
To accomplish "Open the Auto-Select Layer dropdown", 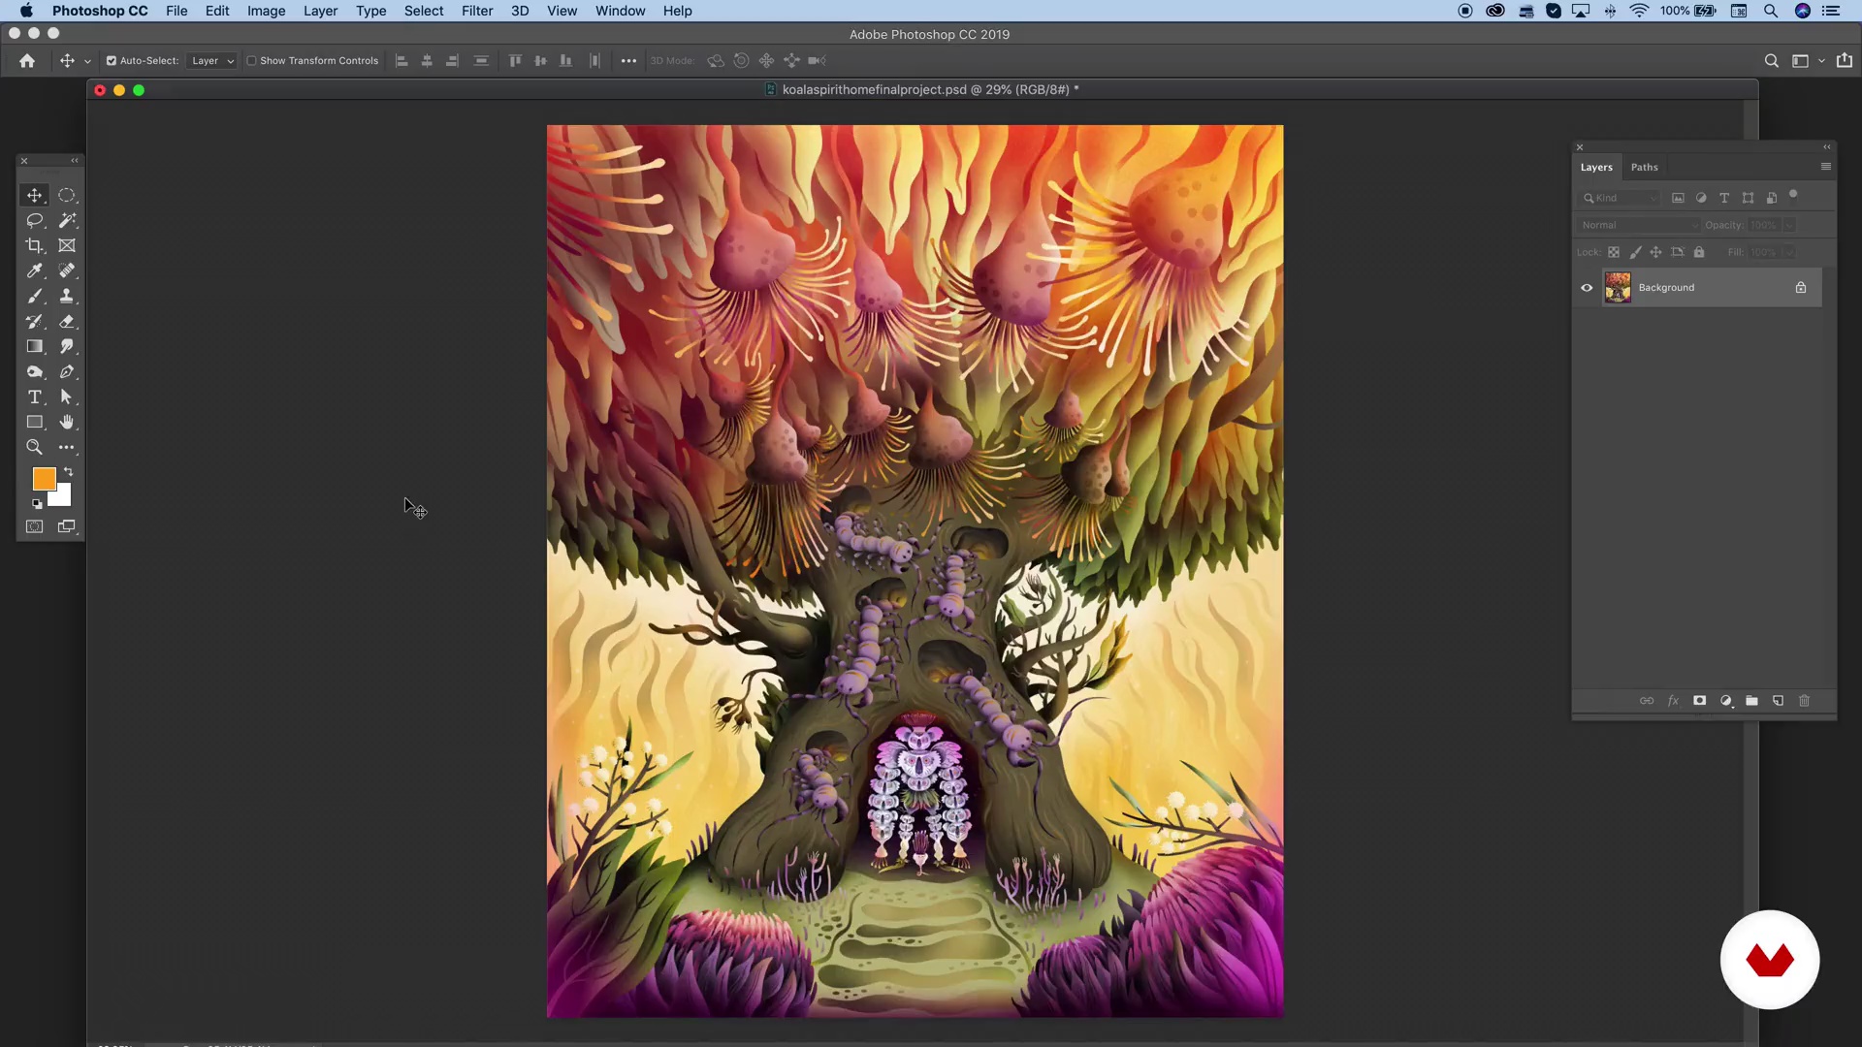I will [211, 60].
